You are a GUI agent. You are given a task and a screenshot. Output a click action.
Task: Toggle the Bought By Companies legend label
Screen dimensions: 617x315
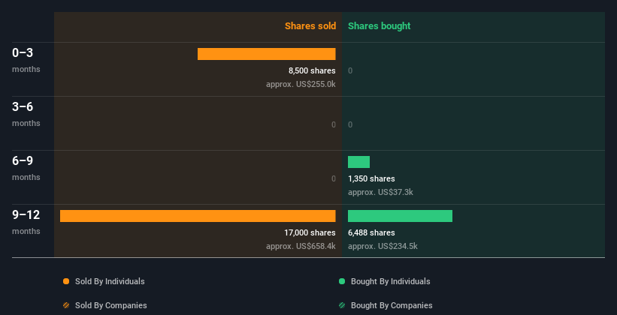(x=392, y=305)
